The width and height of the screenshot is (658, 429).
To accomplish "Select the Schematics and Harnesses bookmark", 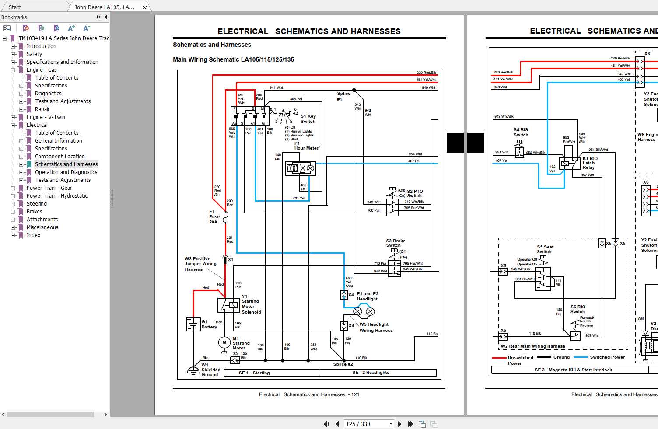I will (x=66, y=164).
